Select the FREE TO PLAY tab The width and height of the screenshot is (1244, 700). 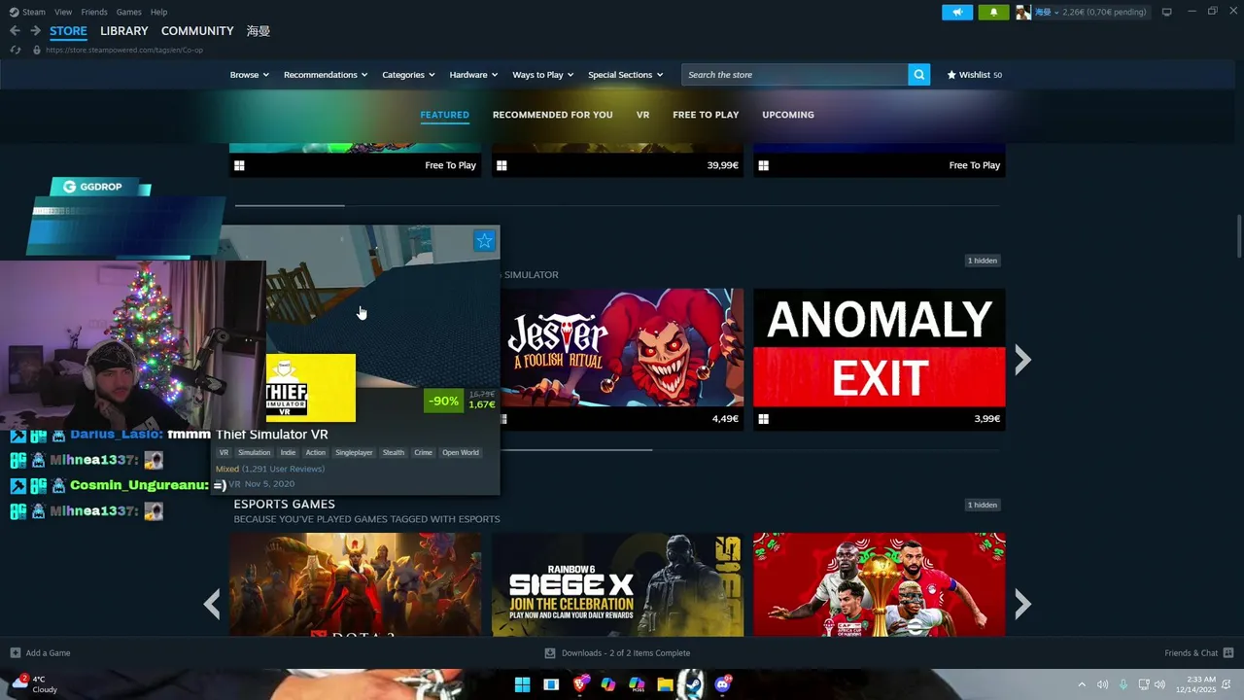click(706, 115)
